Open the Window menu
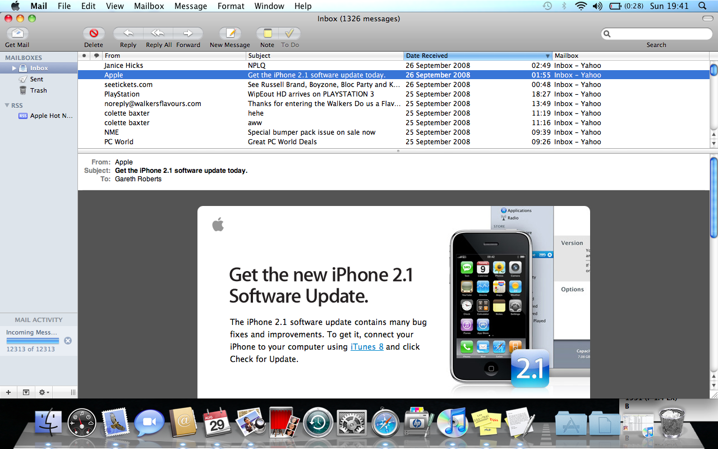 269,6
